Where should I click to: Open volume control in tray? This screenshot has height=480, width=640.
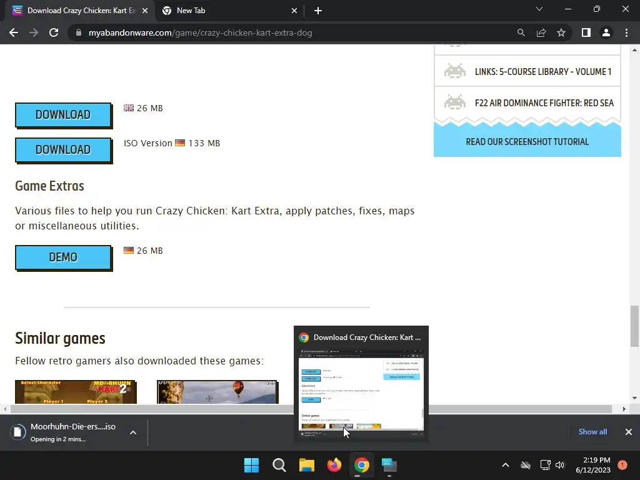559,465
